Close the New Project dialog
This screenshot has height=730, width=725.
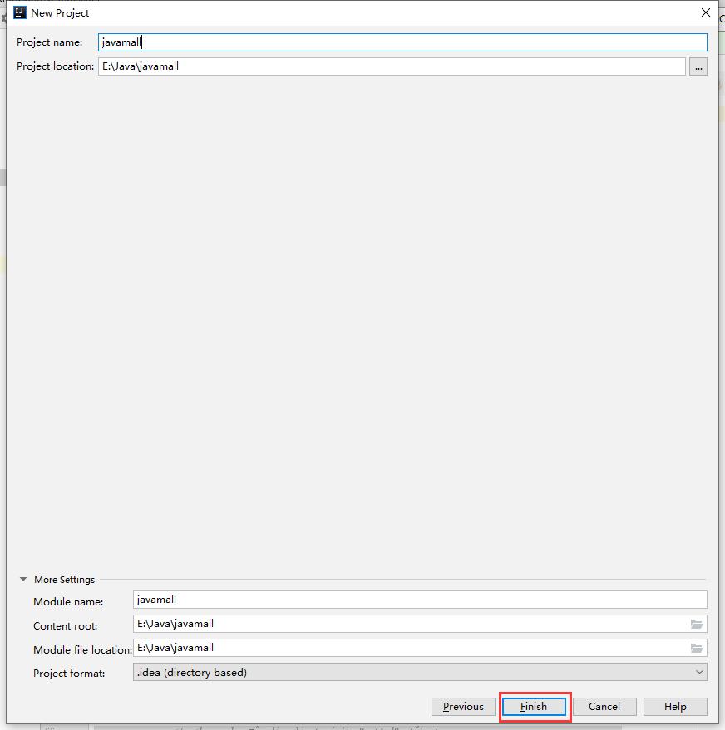pos(706,12)
